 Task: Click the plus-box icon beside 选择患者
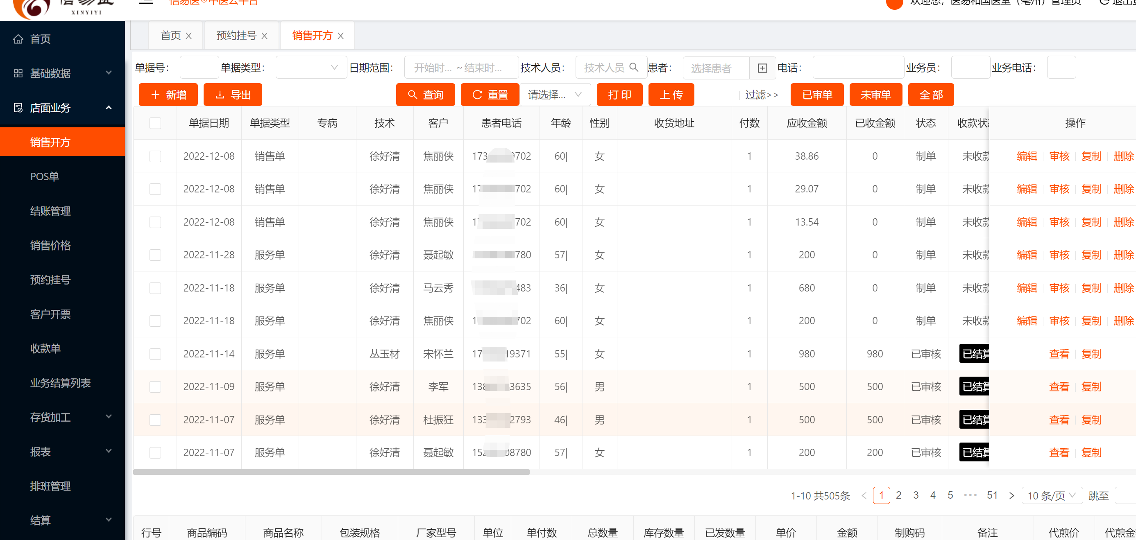click(x=762, y=68)
